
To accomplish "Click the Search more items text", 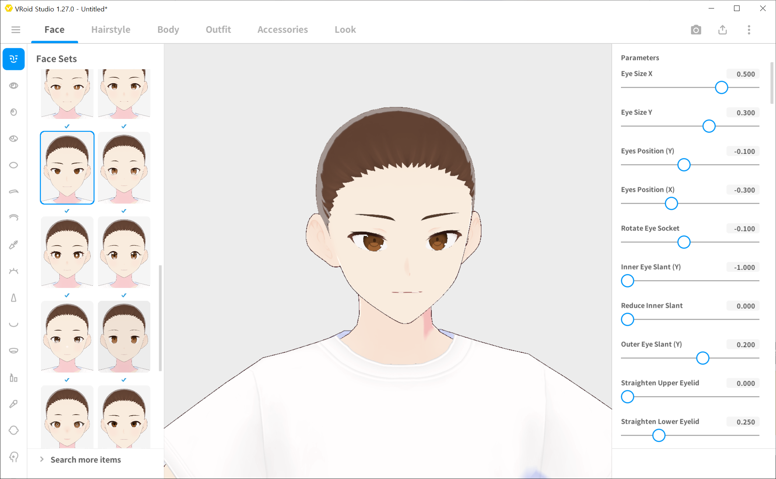I will 85,459.
